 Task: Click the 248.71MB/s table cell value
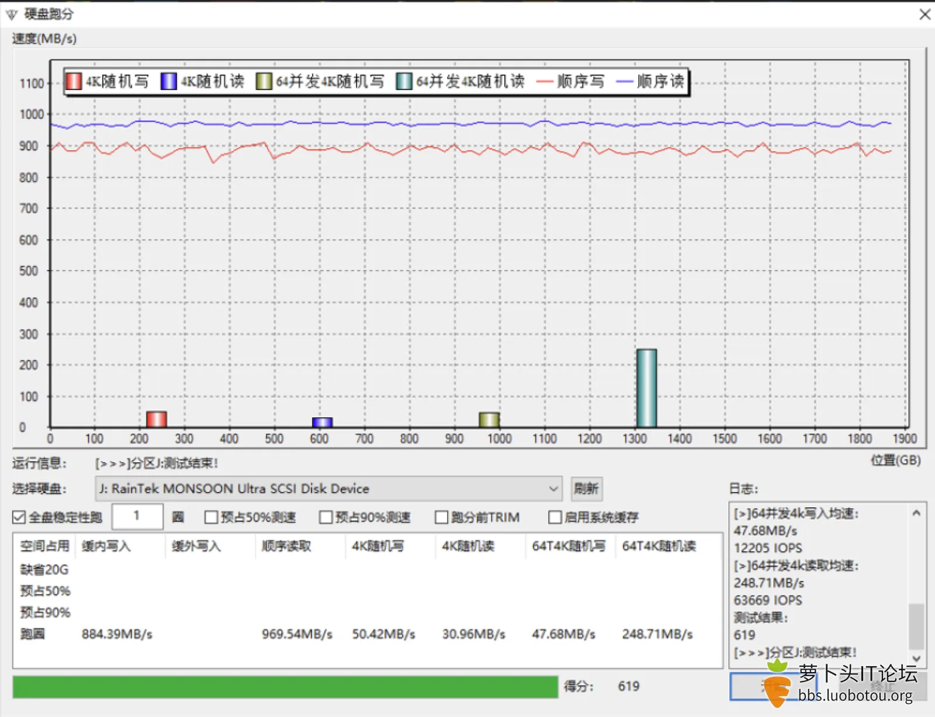click(657, 634)
